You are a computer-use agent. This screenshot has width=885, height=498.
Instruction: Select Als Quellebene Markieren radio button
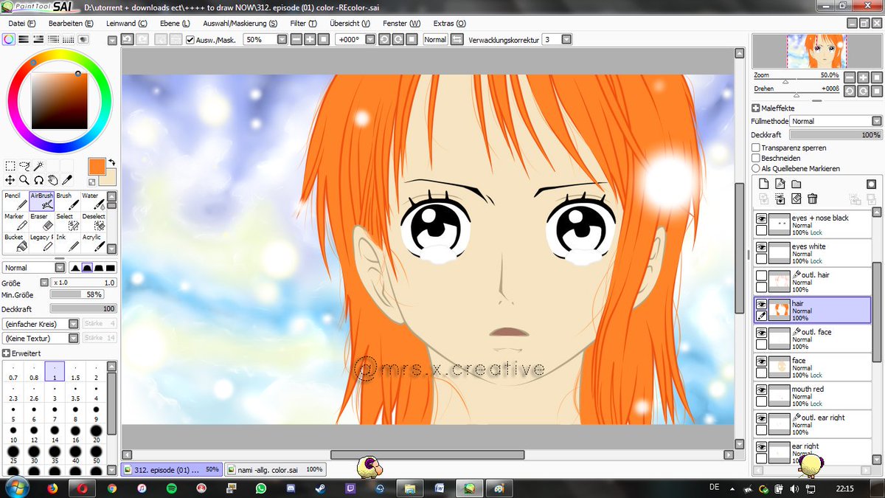click(x=756, y=168)
